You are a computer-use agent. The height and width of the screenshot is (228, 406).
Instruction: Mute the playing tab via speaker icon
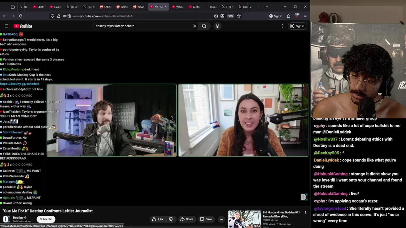(156, 7)
